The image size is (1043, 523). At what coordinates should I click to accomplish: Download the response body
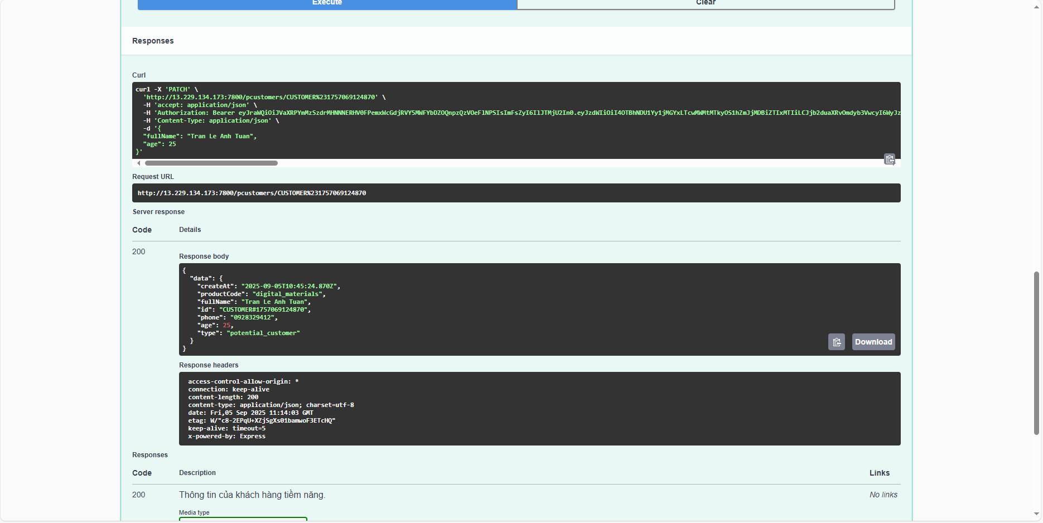pyautogui.click(x=873, y=342)
